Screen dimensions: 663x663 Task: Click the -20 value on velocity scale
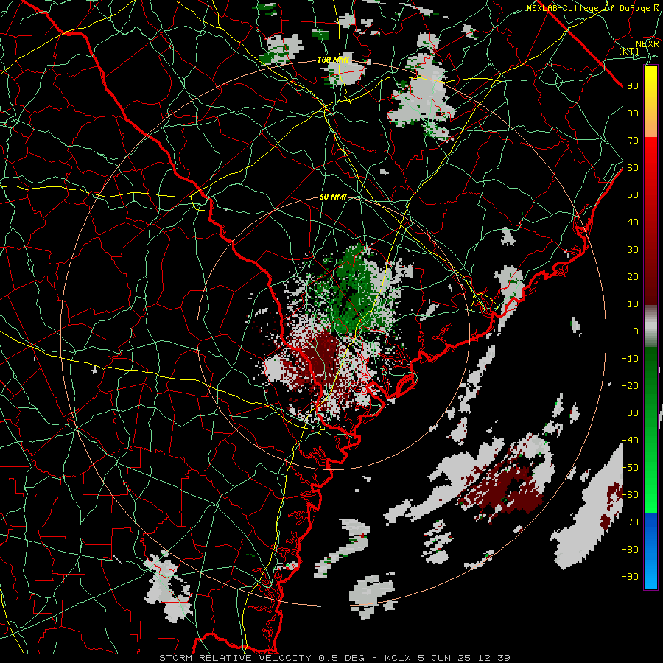pos(630,385)
